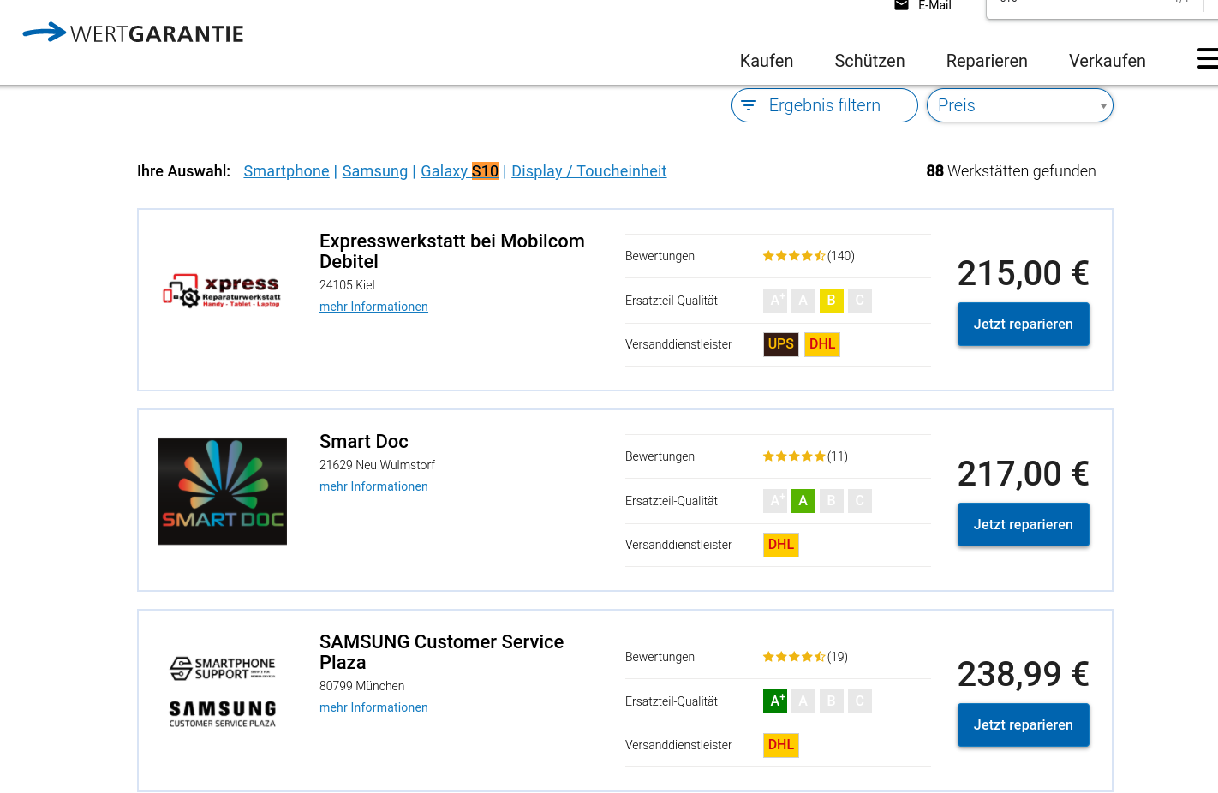Open mehr Informationen for SAMSUNG Customer Service Plaza
The image size is (1218, 793).
pos(373,707)
